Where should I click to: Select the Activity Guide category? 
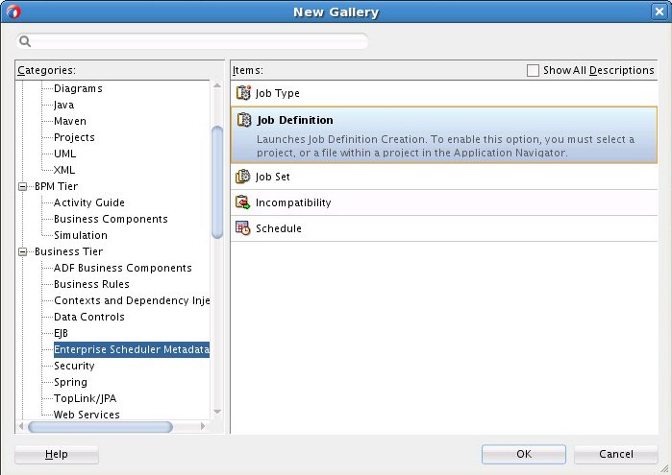89,202
